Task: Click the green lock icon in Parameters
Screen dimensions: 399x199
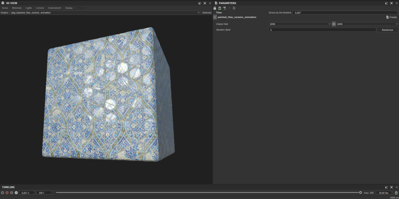Action: [219, 8]
